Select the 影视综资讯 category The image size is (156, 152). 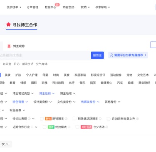click(x=98, y=75)
